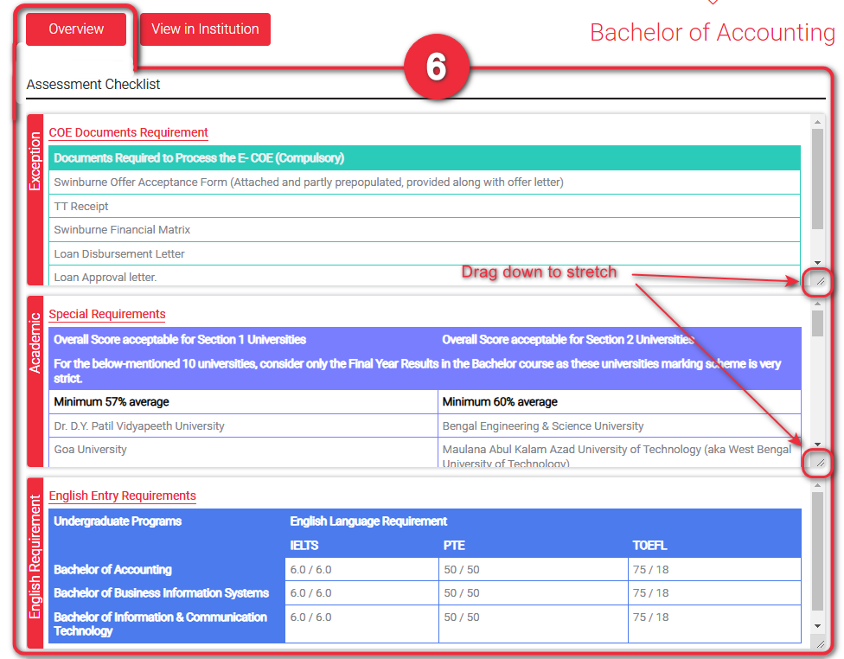Screen dimensions: 844x659
Task: Click the resize handle of the Academic panel
Action: coord(818,463)
